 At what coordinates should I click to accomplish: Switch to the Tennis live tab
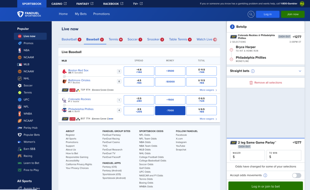[115, 40]
